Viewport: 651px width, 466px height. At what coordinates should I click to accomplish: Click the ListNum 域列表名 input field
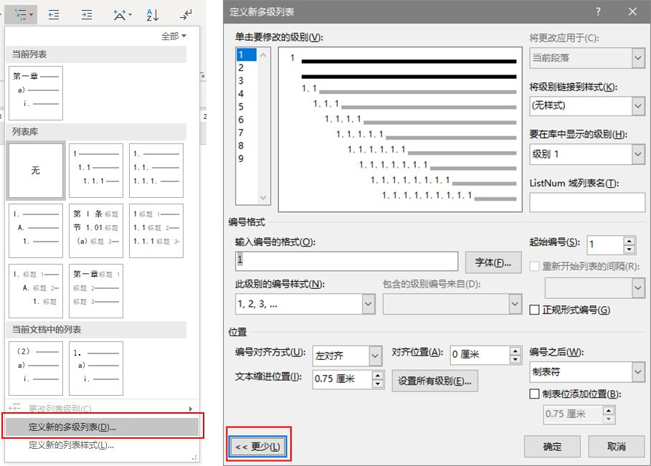(x=587, y=203)
